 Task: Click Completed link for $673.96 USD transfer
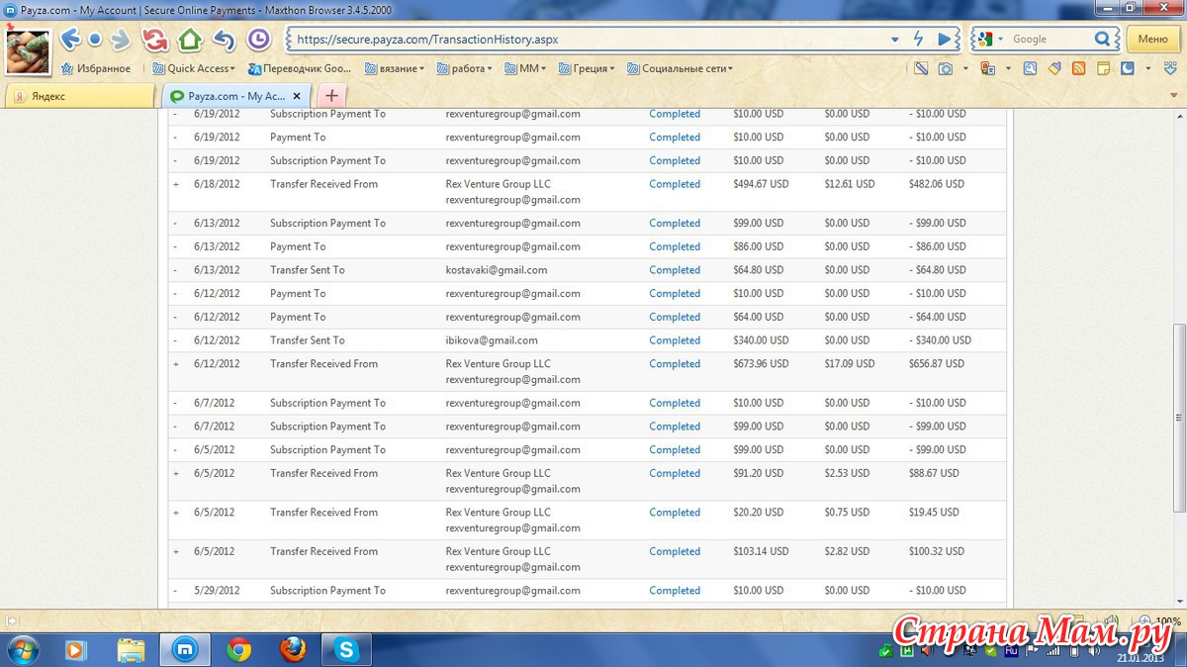click(675, 364)
